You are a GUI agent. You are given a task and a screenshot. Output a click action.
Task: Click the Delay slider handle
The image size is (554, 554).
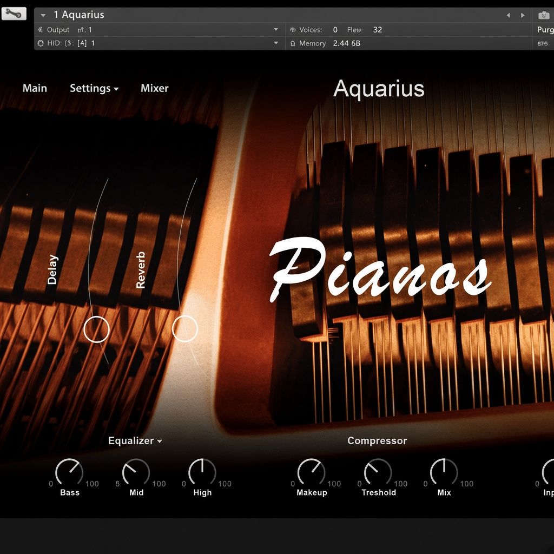point(96,329)
